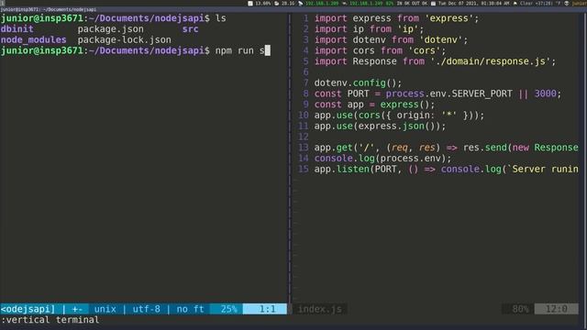Click the '1:1' cursor position in status line
Image resolution: width=587 pixels, height=330 pixels.
[267, 309]
